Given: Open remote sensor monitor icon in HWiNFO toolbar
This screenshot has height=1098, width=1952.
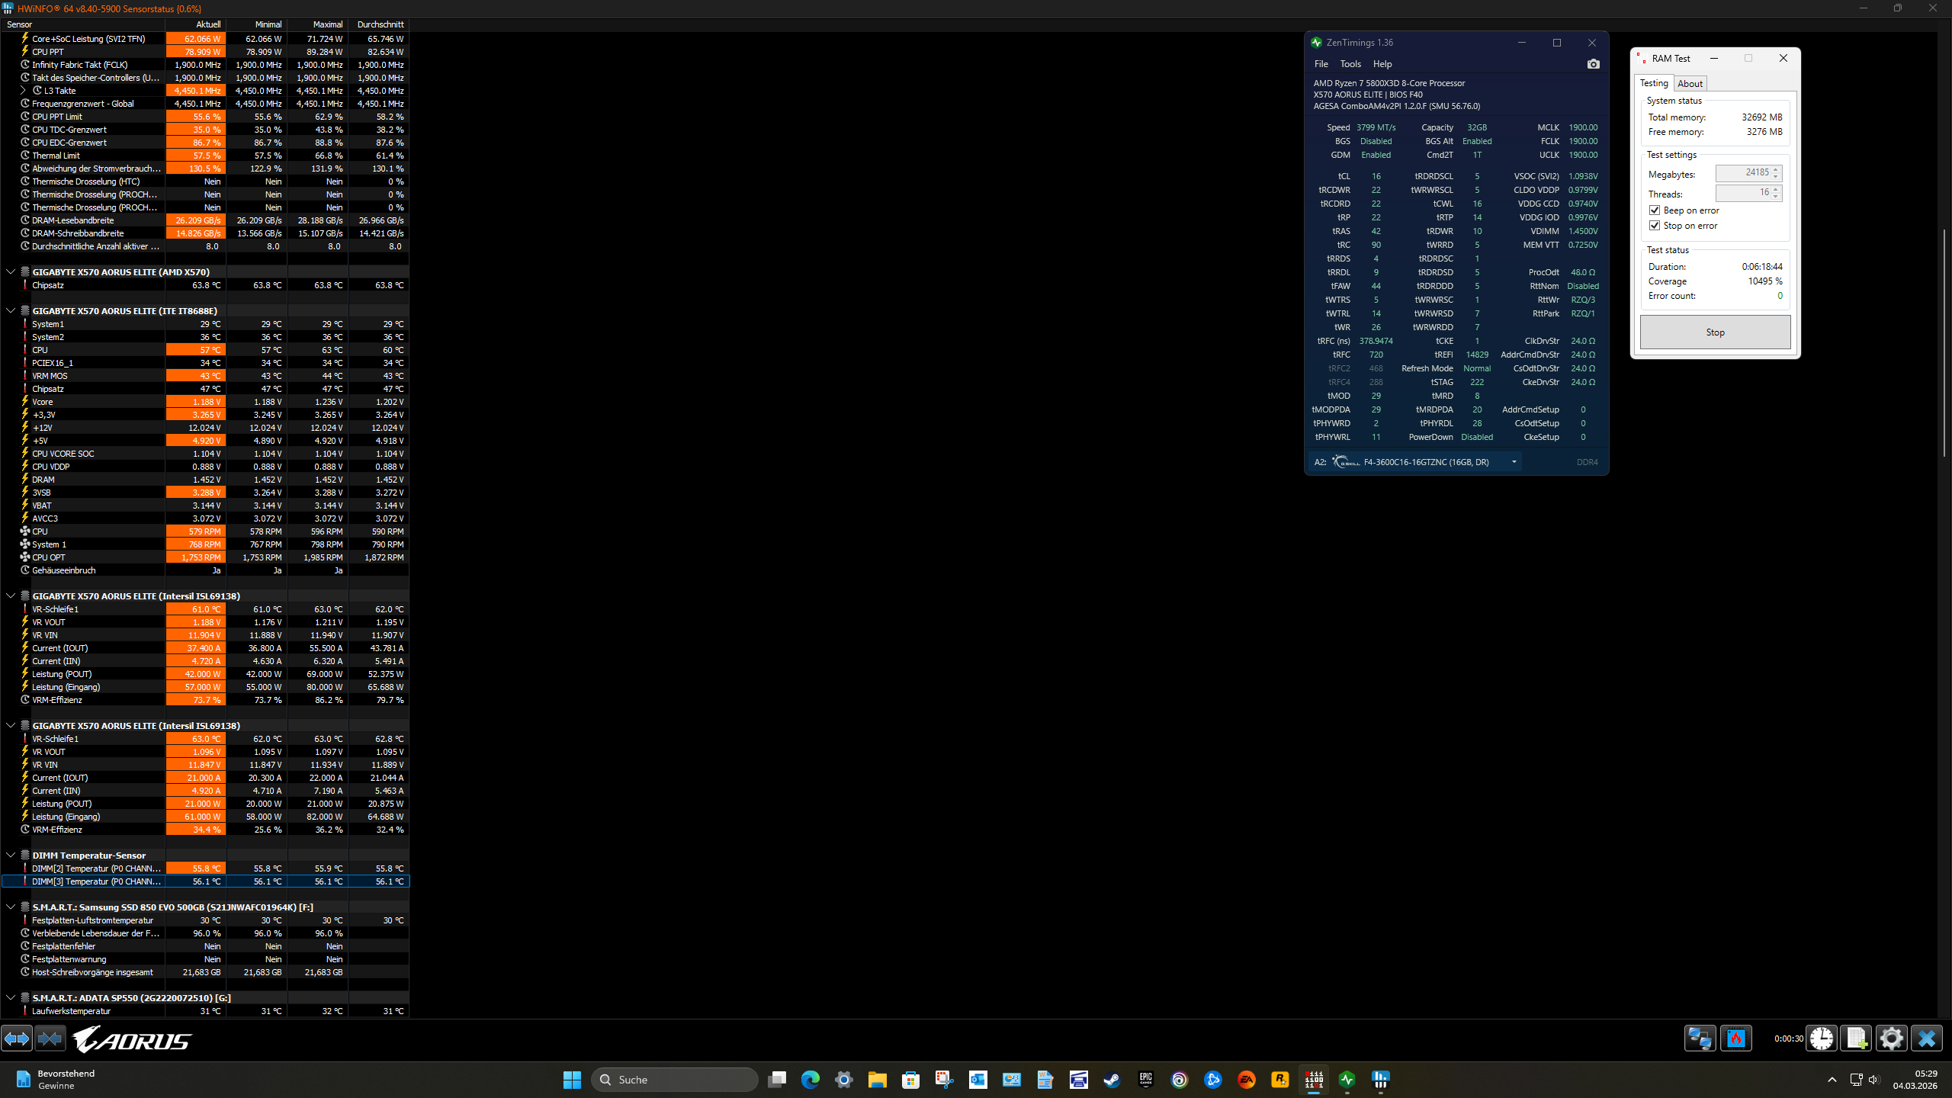Looking at the screenshot, I should [1698, 1038].
